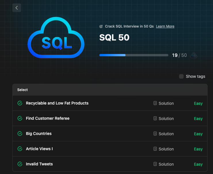This screenshot has height=174, width=213.
Task: Click the solved checkmark for Big Countries
Action: (20, 134)
